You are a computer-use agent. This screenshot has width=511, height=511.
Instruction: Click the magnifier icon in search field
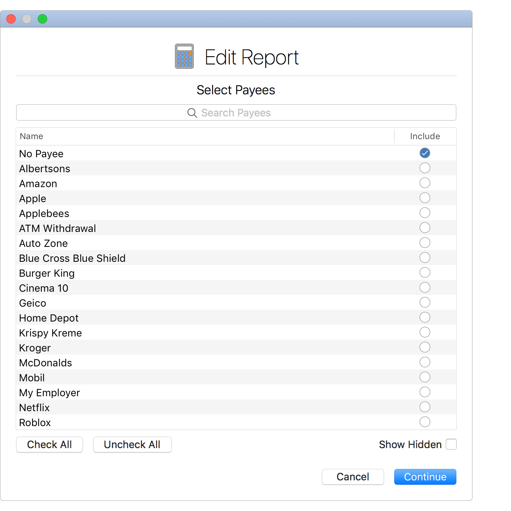tap(192, 113)
